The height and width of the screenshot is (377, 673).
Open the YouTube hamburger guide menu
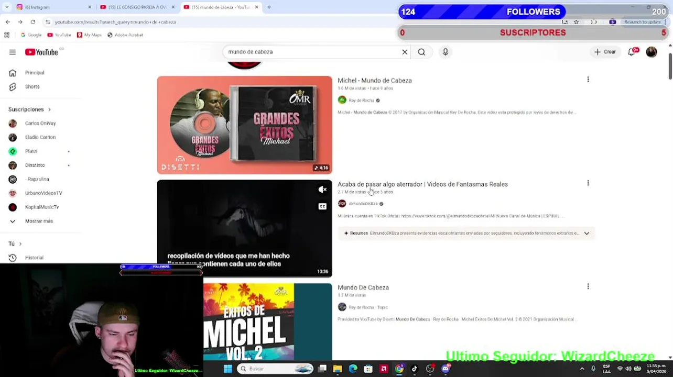[13, 52]
